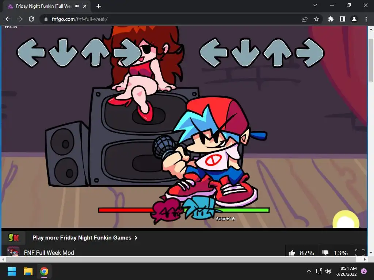
Task: Open the Windows Start menu
Action: [12, 271]
